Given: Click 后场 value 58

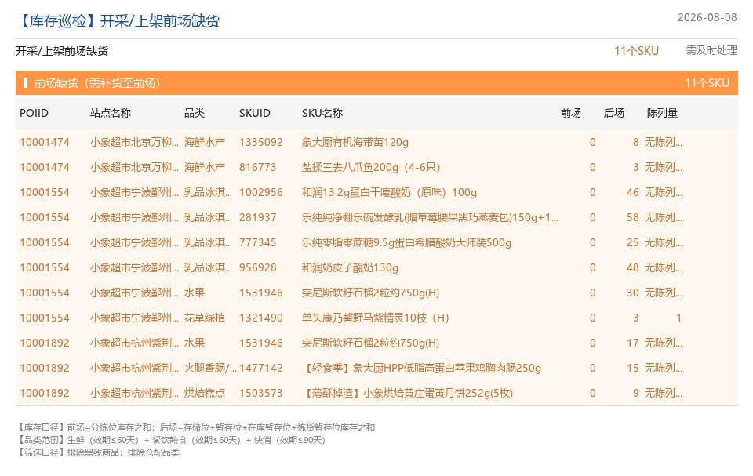Looking at the screenshot, I should (x=632, y=217).
